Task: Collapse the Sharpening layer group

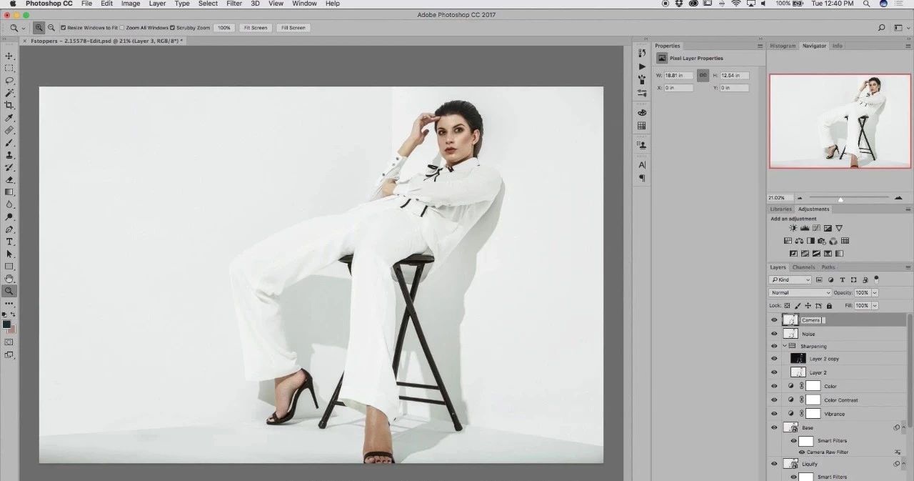Action: pos(784,346)
